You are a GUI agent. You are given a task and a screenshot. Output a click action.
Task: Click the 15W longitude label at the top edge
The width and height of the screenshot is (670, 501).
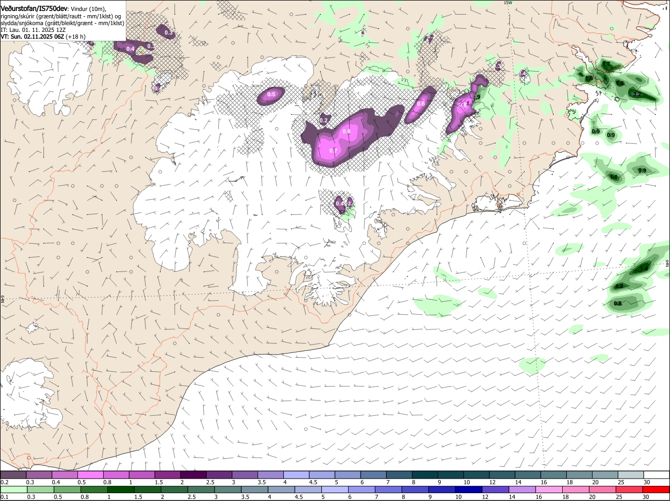[x=508, y=3]
